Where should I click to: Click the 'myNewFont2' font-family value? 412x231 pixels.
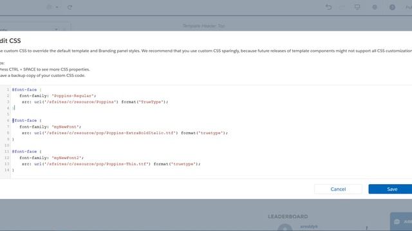[66, 158]
